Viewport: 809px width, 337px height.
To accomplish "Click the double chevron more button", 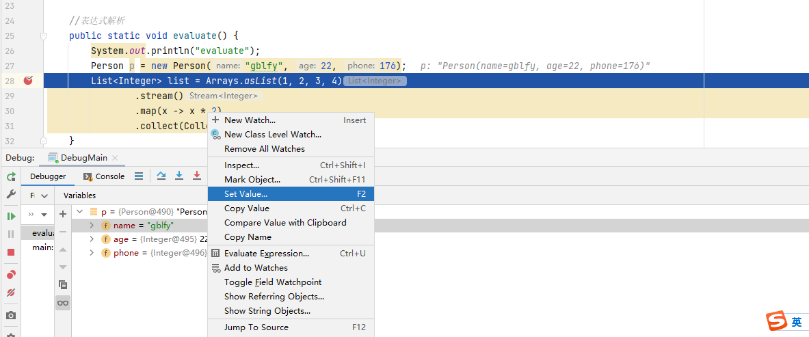I will [31, 214].
